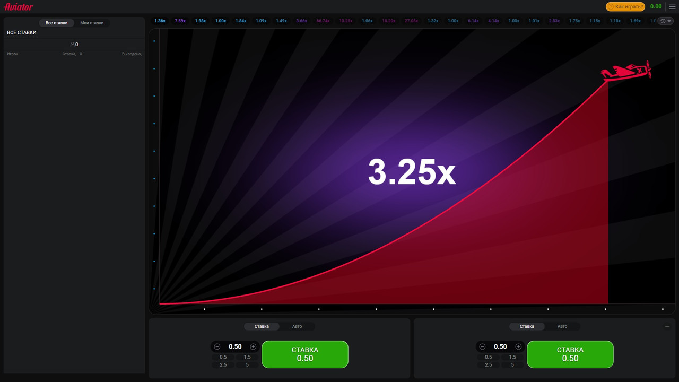
Task: Select Ставка tab in first bet panel
Action: click(262, 326)
